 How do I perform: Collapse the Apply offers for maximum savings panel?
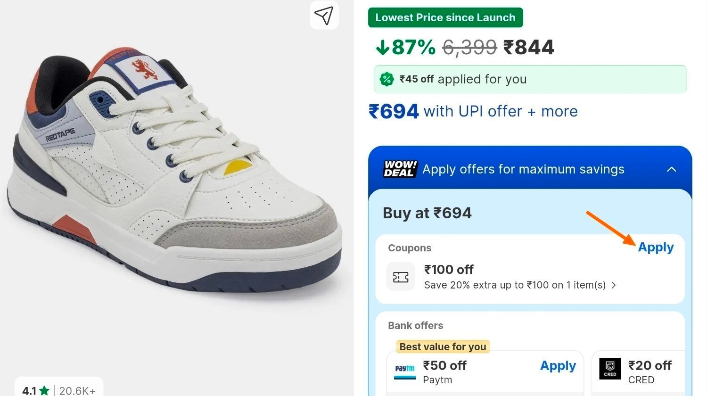pos(672,169)
